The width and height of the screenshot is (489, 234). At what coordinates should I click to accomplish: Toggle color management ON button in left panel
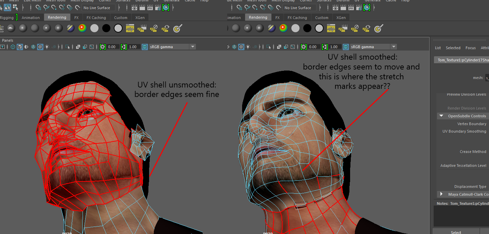coord(145,47)
